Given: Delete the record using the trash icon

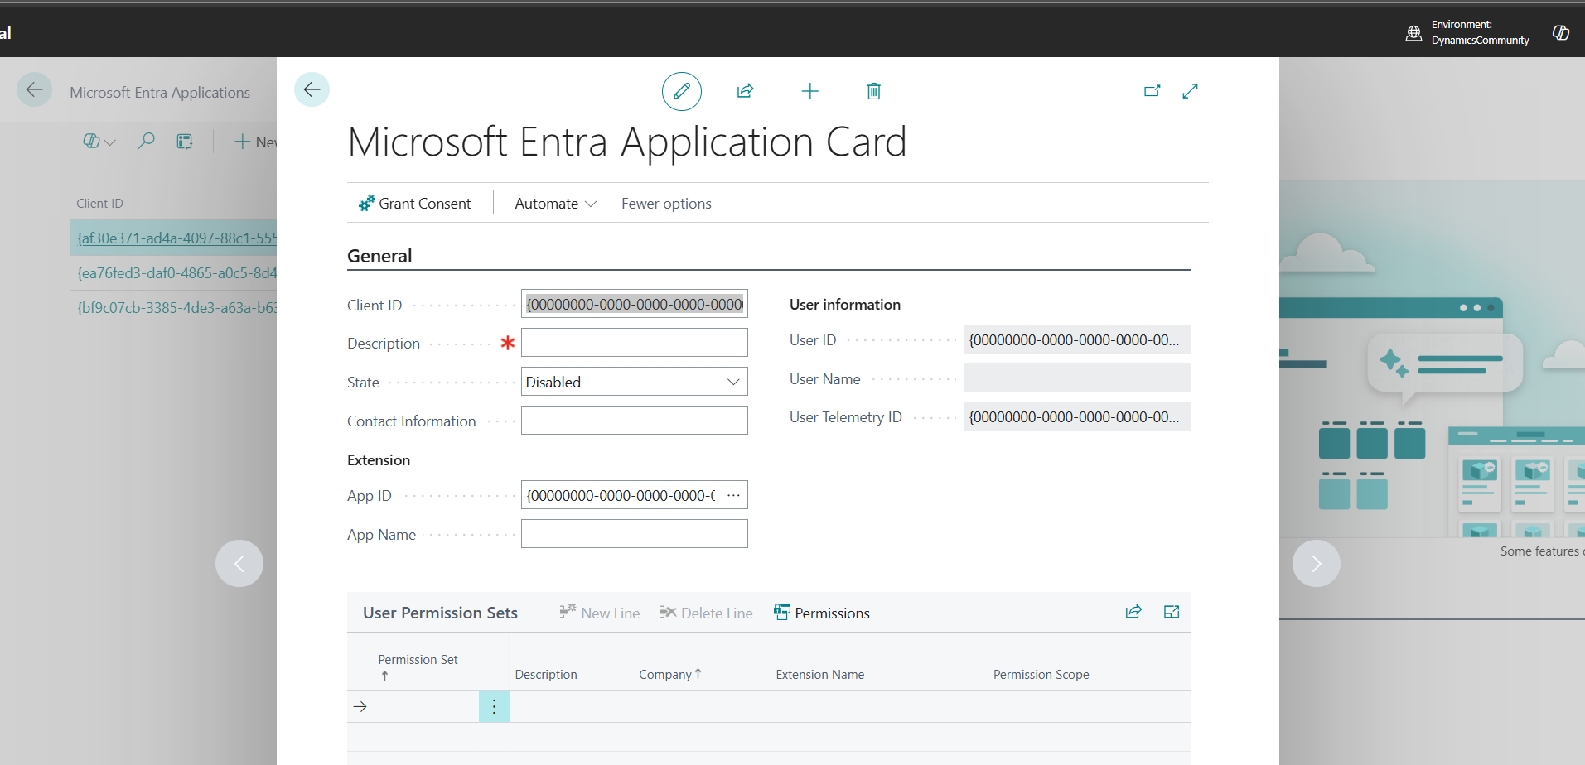Looking at the screenshot, I should pyautogui.click(x=873, y=91).
